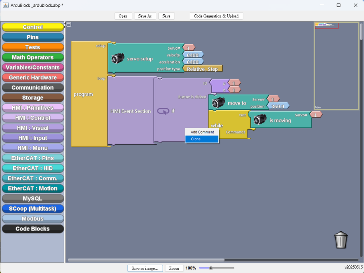The width and height of the screenshot is (364, 273).
Task: Click the collapse icon at canvas top-left
Action: (x=69, y=24)
